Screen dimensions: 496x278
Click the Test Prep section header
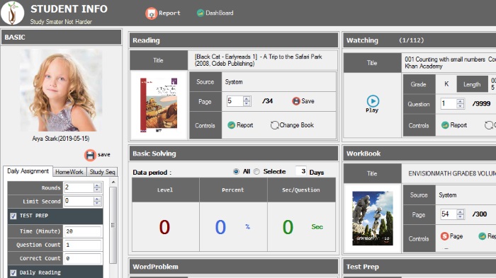pyautogui.click(x=419, y=267)
